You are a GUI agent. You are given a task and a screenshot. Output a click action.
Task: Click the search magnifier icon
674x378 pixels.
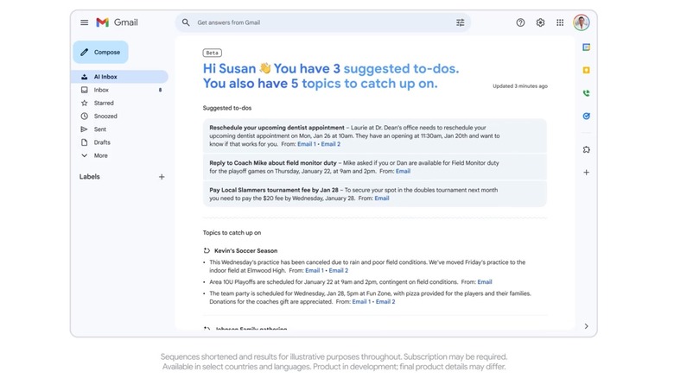coord(186,22)
